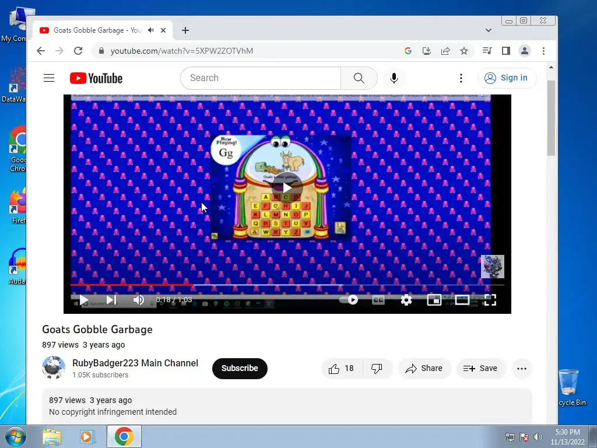The image size is (597, 448).
Task: Click the channel watermark in video corner
Action: (492, 267)
